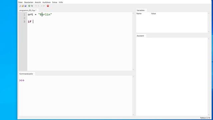Close the Kommandozeile tab
213x120 pixels.
point(34,74)
